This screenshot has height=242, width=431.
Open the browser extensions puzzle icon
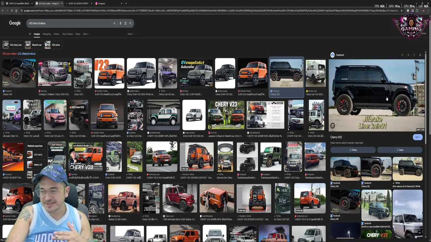(417, 10)
